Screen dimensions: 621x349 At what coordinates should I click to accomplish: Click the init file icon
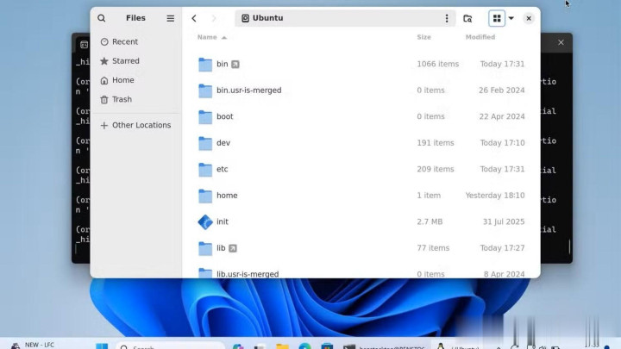click(x=205, y=222)
